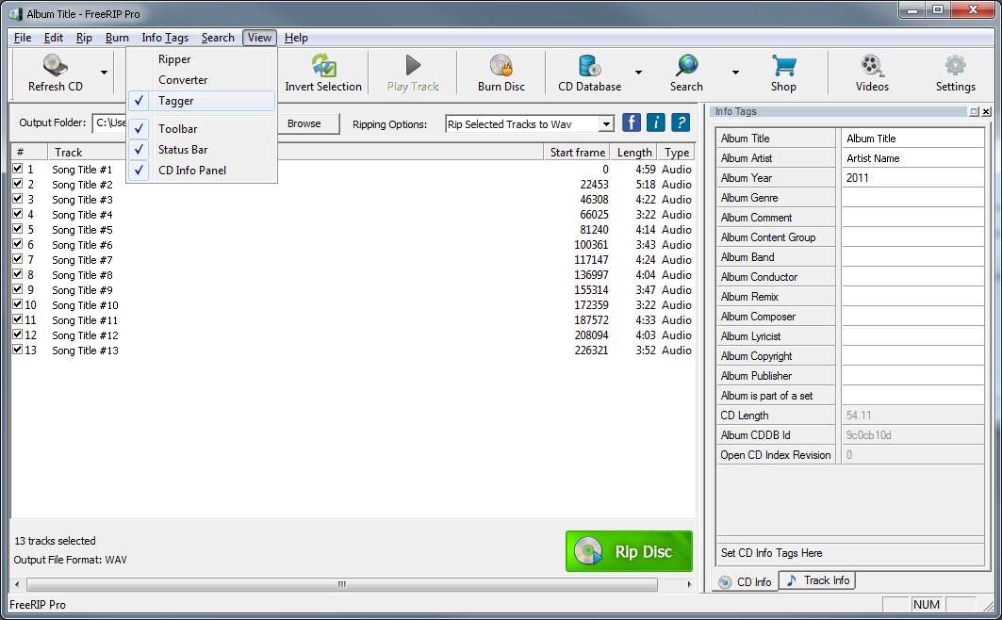Image resolution: width=1002 pixels, height=620 pixels.
Task: Toggle checkbox for Song Title #1
Action: [18, 169]
